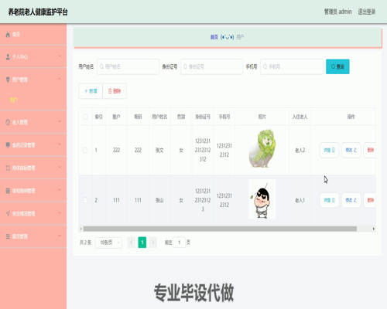
Task: Open the cartoon boy photo thumbnail
Action: (x=262, y=199)
